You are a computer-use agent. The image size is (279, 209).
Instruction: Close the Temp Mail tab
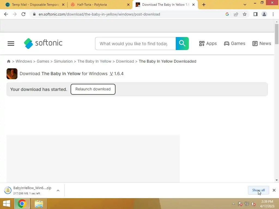[63, 5]
